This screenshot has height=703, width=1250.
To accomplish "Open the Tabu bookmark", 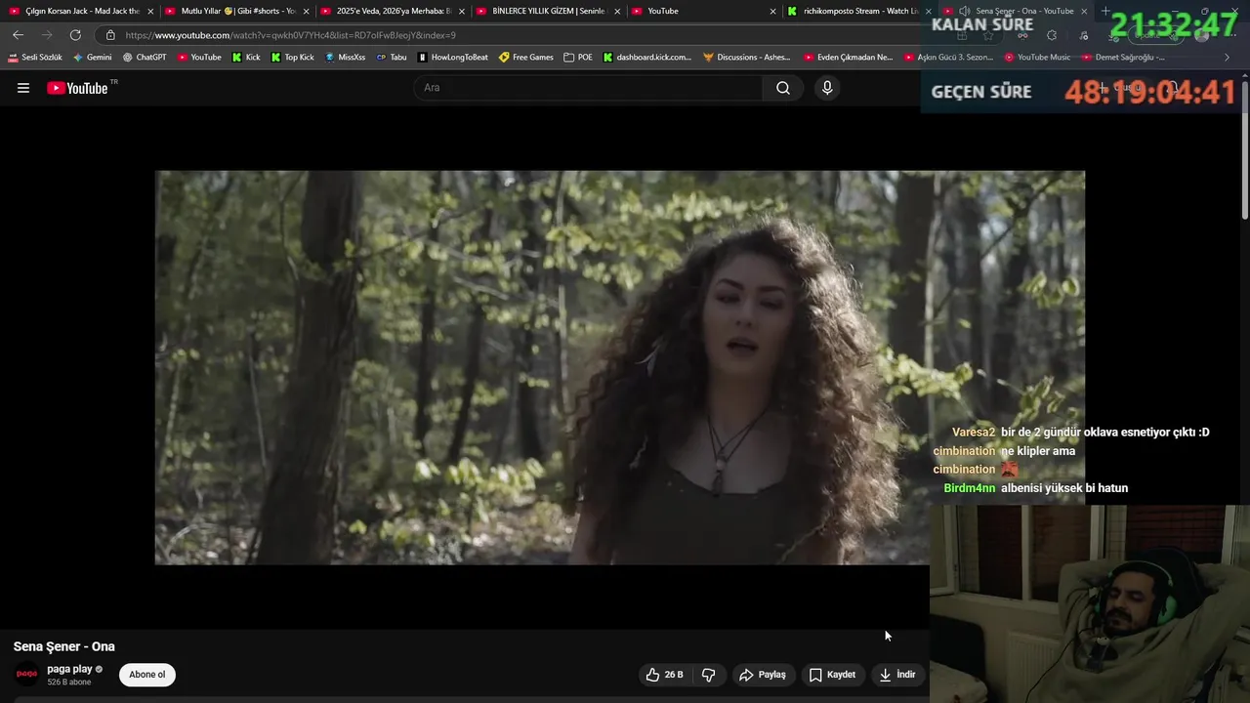I will coord(392,58).
